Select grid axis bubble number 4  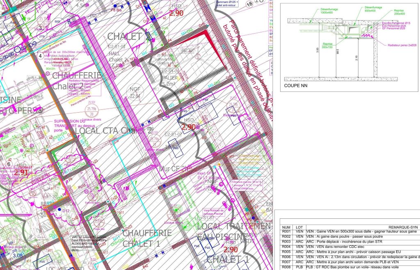(x=40, y=56)
